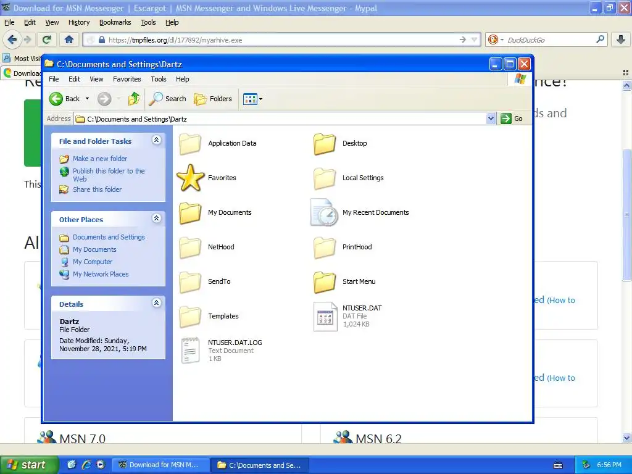Image resolution: width=632 pixels, height=474 pixels.
Task: Open Explorer's Help menu
Action: (182, 79)
